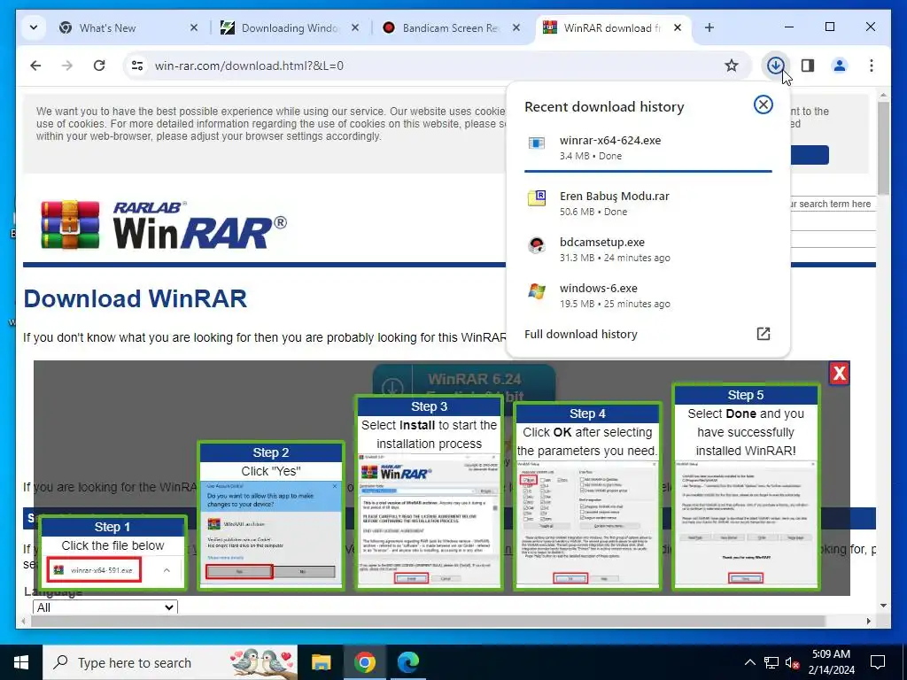907x680 pixels.
Task: Open Eren Babuş Modu.rar download
Action: point(647,203)
